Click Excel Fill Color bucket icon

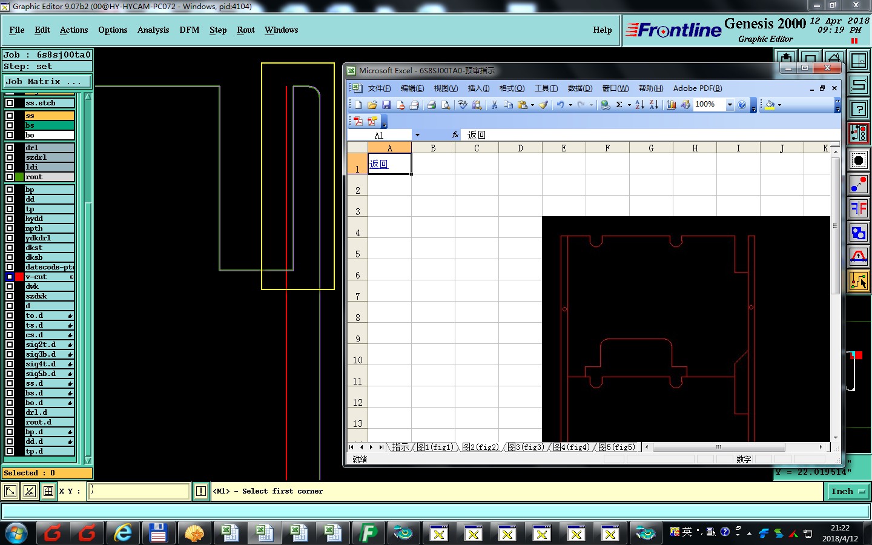tap(770, 105)
